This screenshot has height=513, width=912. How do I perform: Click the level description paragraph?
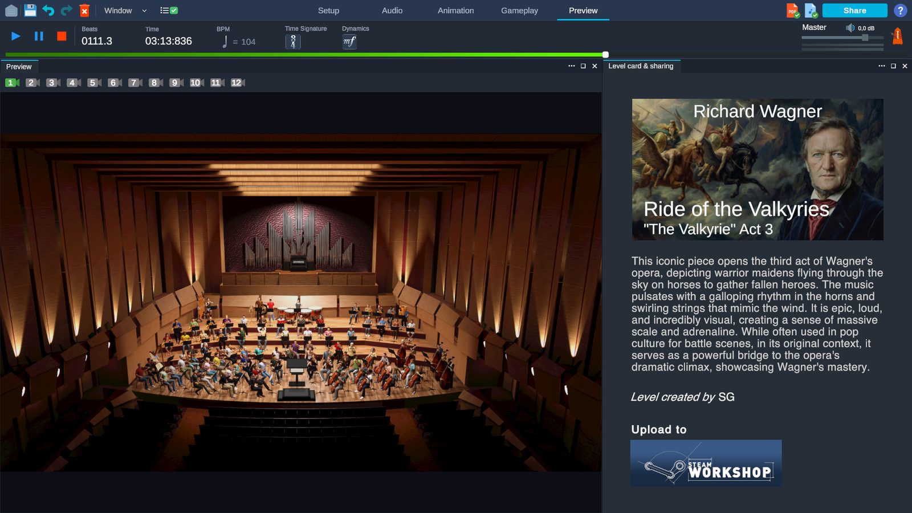coord(757,314)
